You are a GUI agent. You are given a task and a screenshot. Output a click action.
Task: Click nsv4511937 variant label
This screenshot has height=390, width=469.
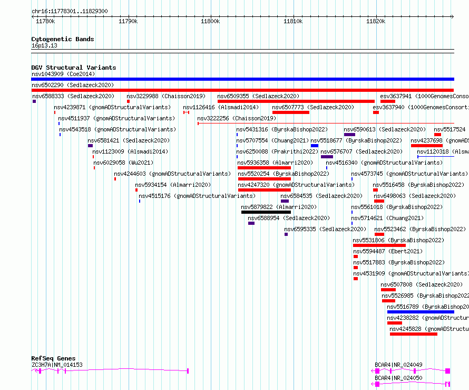[116, 118]
